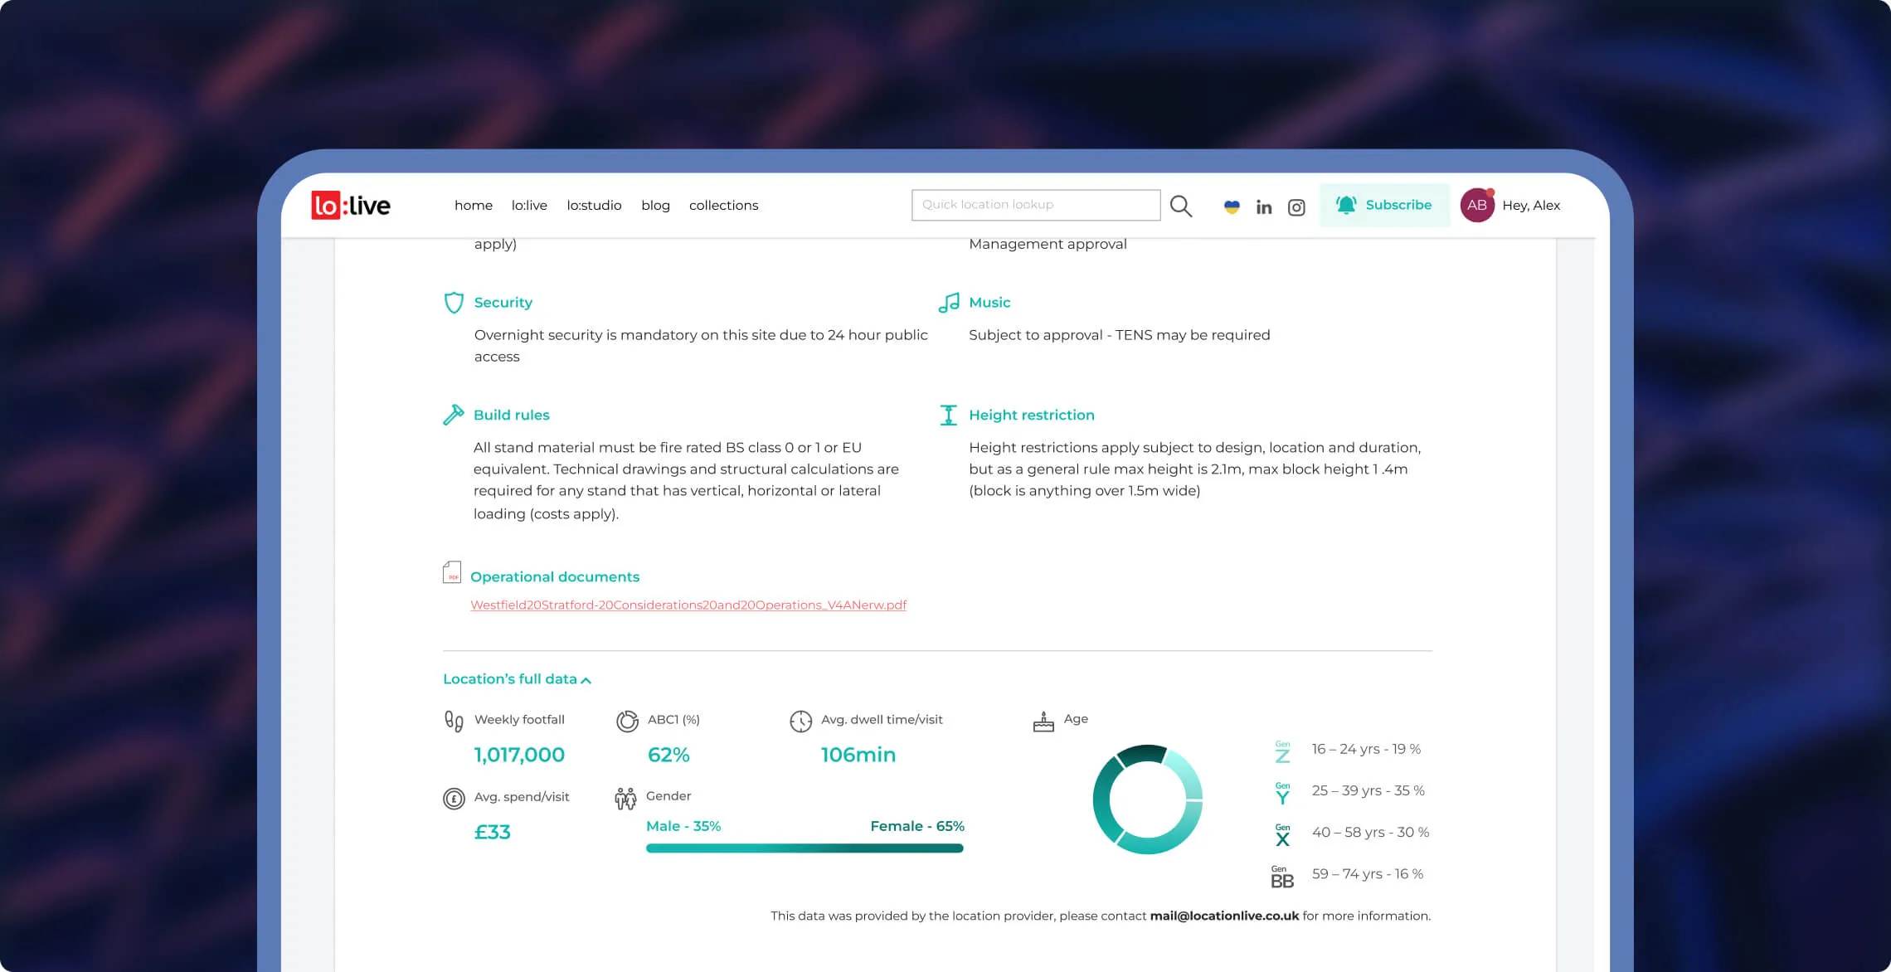Click the Security shield icon
This screenshot has width=1891, height=972.
coord(454,303)
